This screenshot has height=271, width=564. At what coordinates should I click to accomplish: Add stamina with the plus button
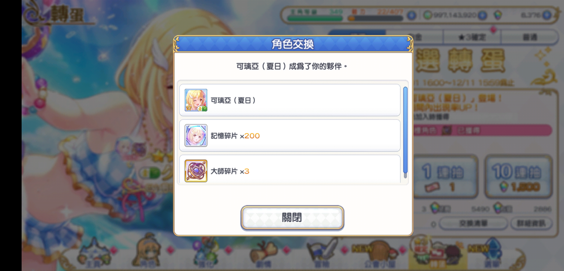click(x=411, y=15)
